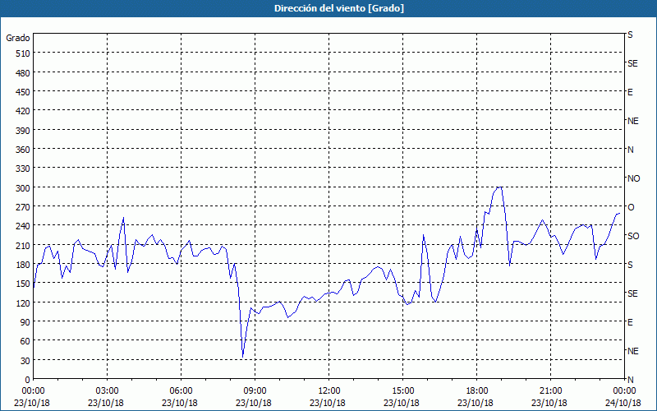Image resolution: width=657 pixels, height=411 pixels.
Task: Click the 270 degree axis label
Action: pyautogui.click(x=23, y=207)
